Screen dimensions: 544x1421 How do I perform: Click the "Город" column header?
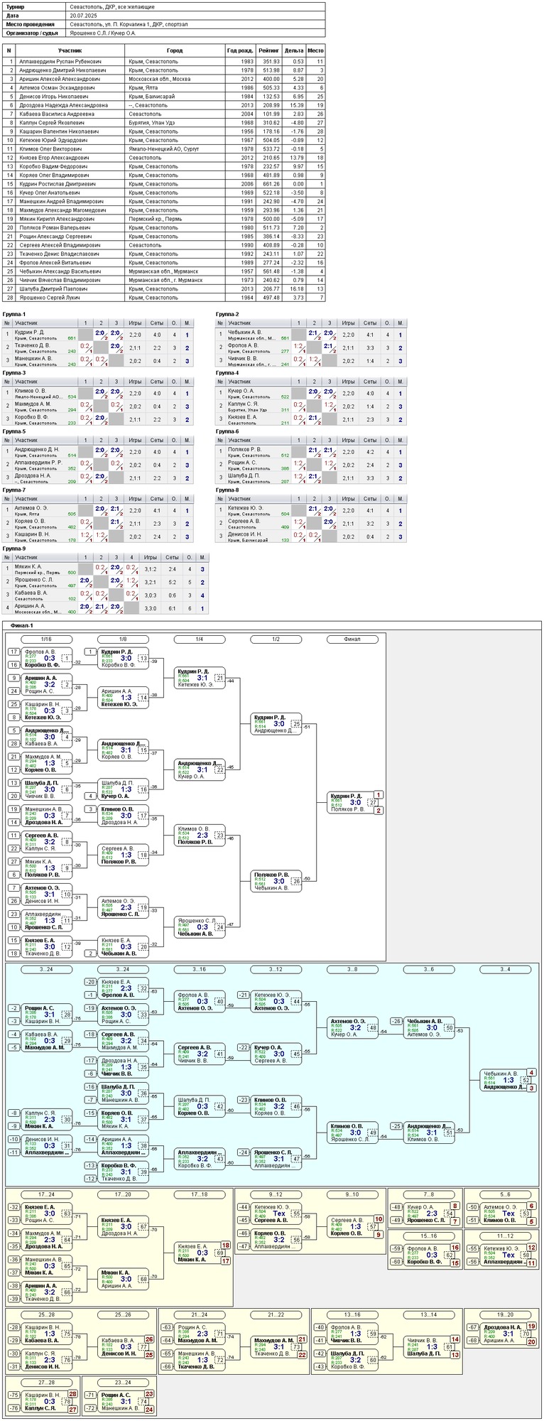click(175, 51)
